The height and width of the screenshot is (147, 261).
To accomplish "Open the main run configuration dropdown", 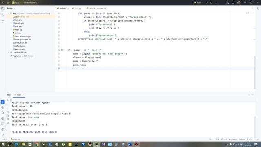I will click(x=198, y=3).
